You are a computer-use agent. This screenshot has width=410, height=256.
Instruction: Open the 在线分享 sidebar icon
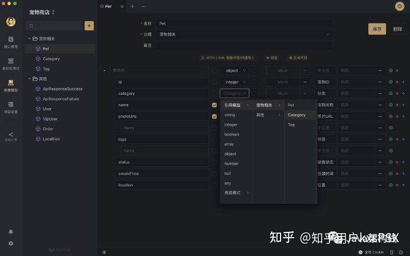click(x=11, y=137)
